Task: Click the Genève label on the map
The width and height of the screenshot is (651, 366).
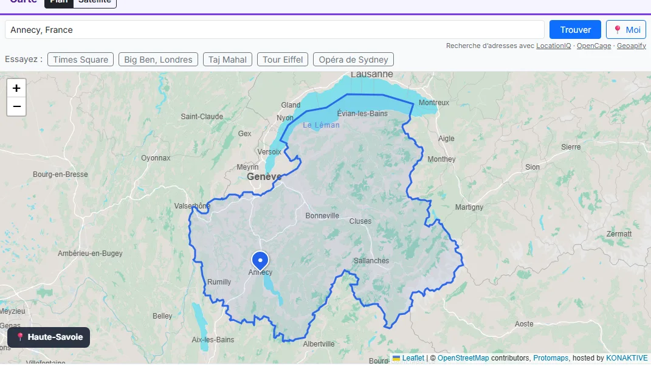Action: click(x=264, y=176)
